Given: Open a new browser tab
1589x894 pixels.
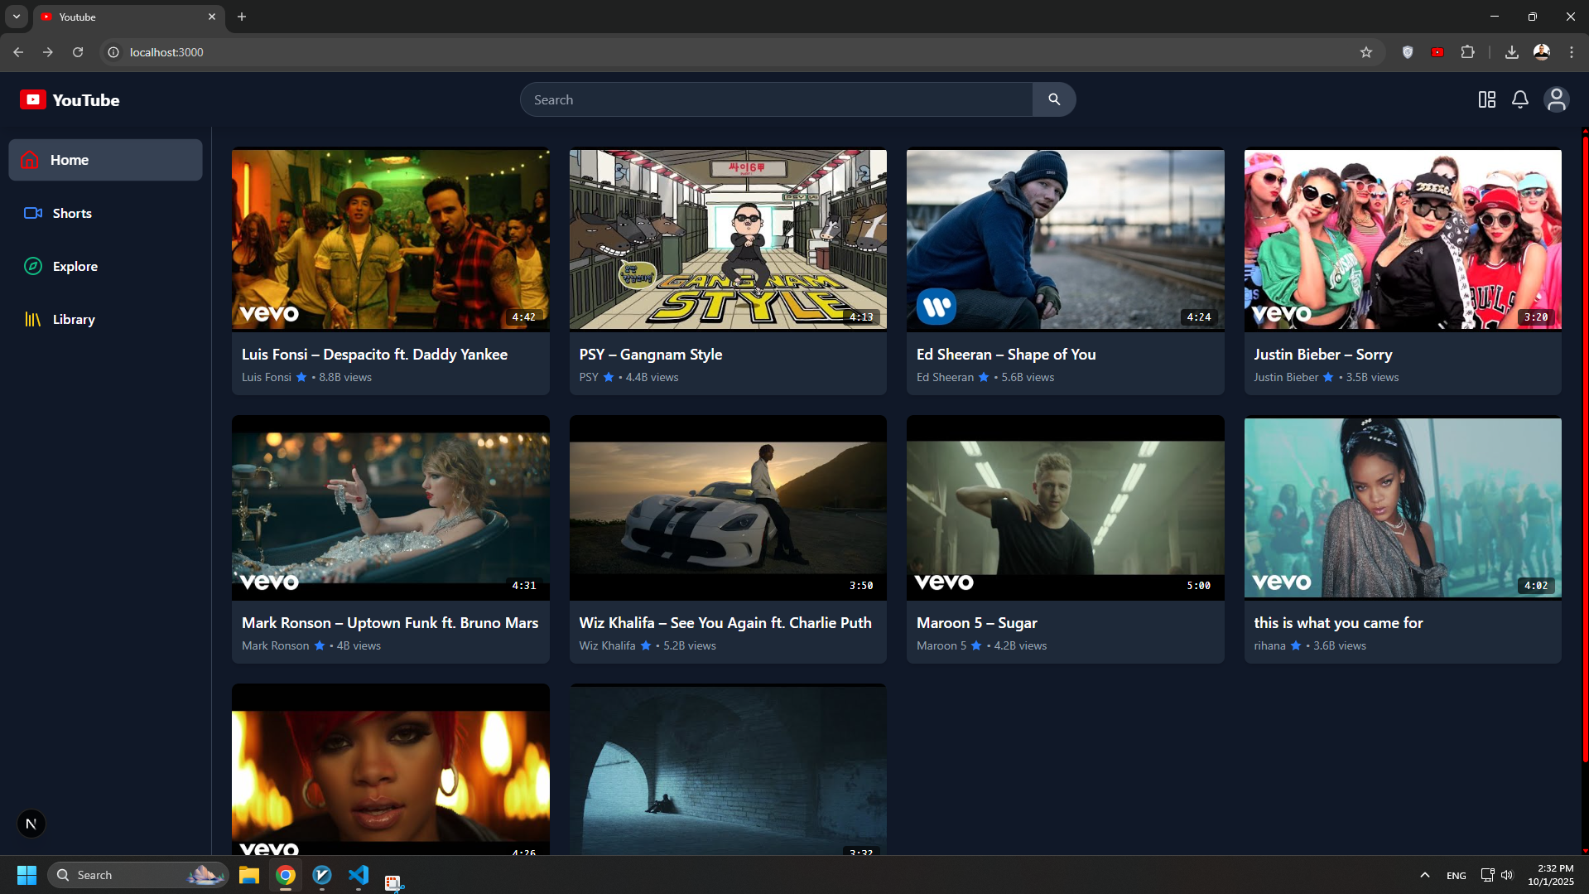Looking at the screenshot, I should pyautogui.click(x=242, y=17).
